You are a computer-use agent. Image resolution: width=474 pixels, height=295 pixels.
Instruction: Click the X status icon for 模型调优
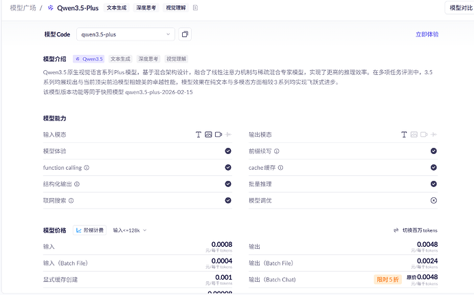click(433, 200)
